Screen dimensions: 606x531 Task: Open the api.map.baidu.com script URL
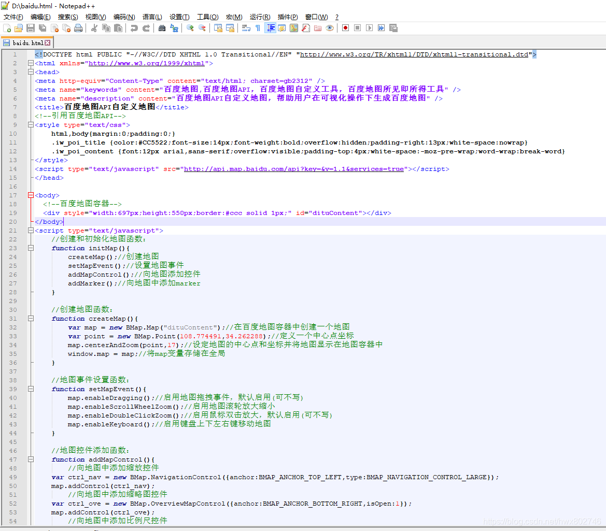pos(294,169)
